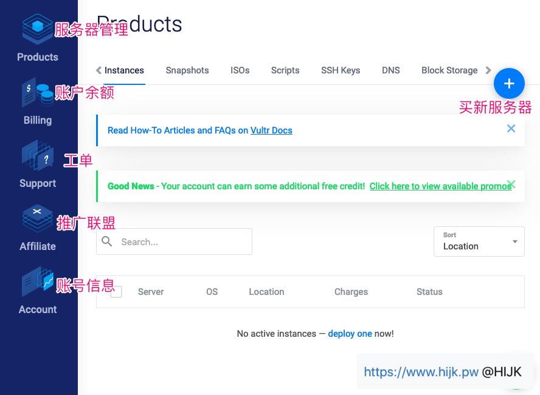Open the Products sidebar icon
The height and width of the screenshot is (395, 540).
[x=37, y=29]
